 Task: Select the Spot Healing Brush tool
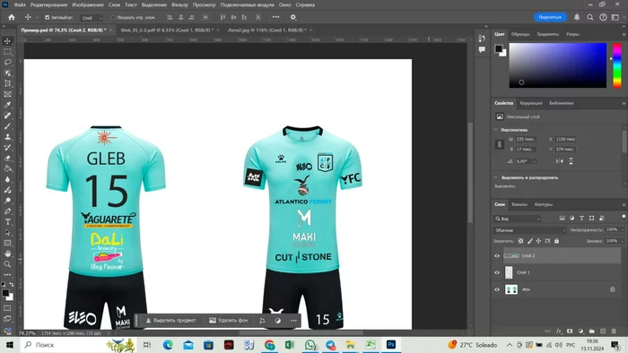pos(7,116)
